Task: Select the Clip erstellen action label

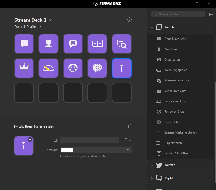Action: (x=173, y=143)
